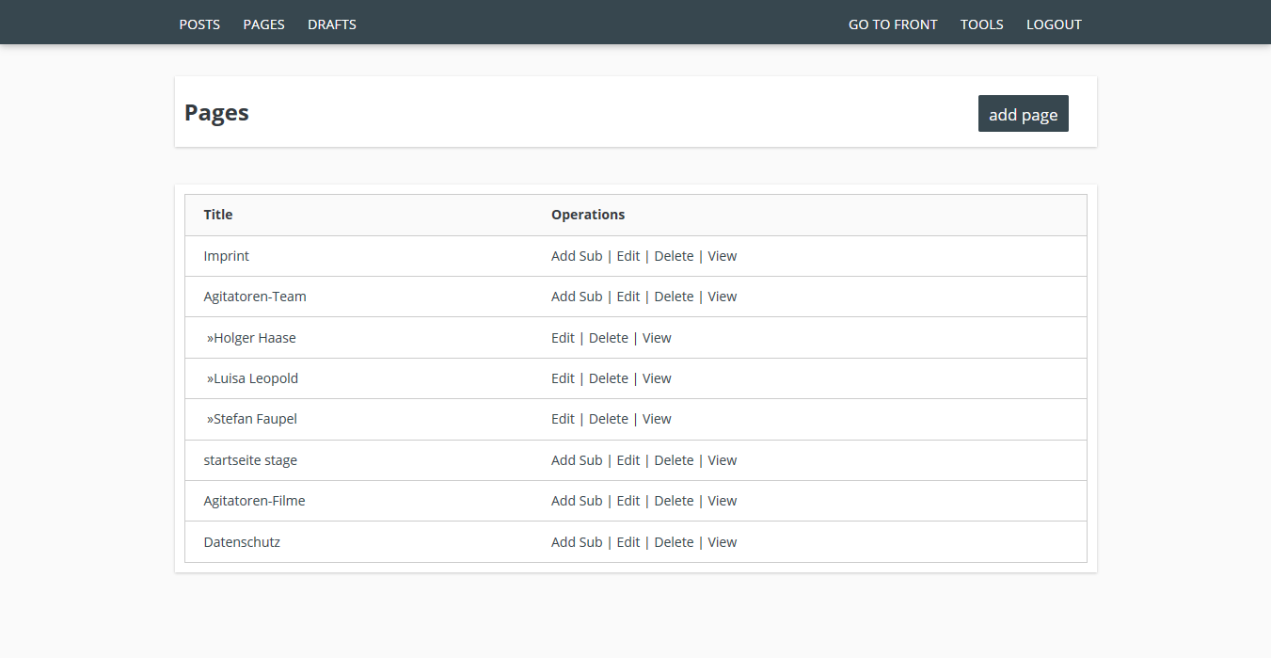Delete the Luisa Leopold subpage
This screenshot has height=658, width=1271.
pos(608,378)
